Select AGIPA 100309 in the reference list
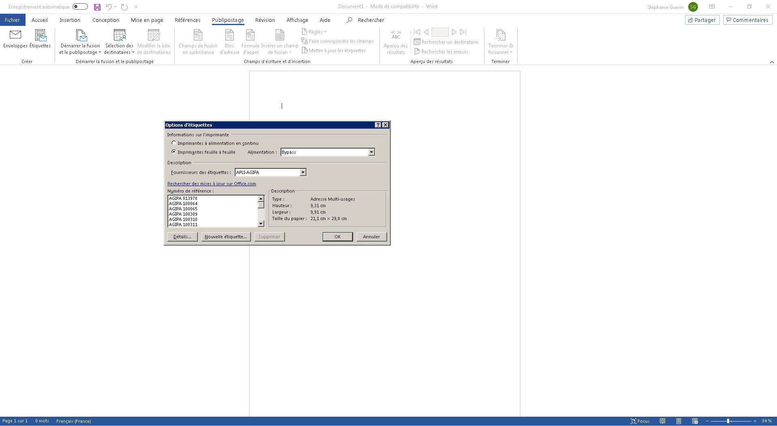 pos(183,214)
